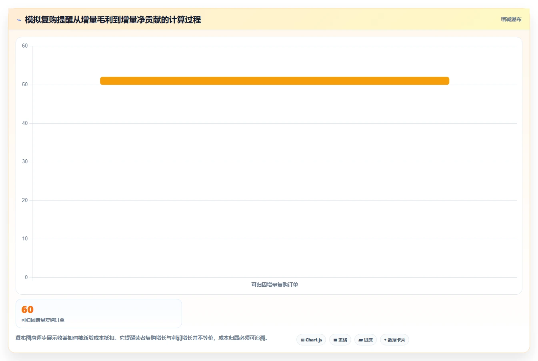Click the orange 60 value in the data card
The width and height of the screenshot is (538, 361).
[28, 309]
